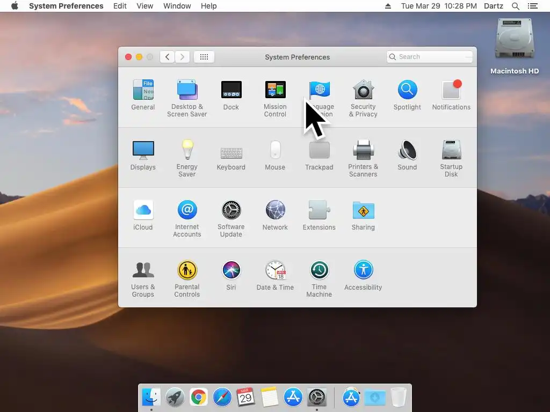The width and height of the screenshot is (550, 412).
Task: Open System Preferences gear in Dock
Action: pos(317,398)
